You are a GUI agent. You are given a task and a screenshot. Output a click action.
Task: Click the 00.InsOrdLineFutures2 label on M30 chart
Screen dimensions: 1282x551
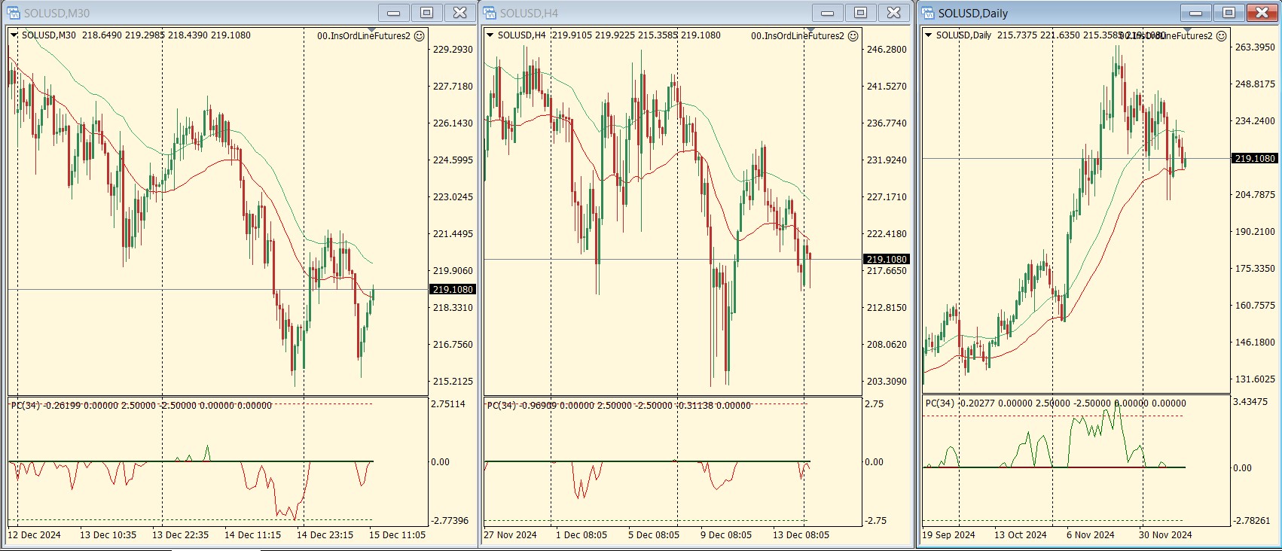(364, 35)
